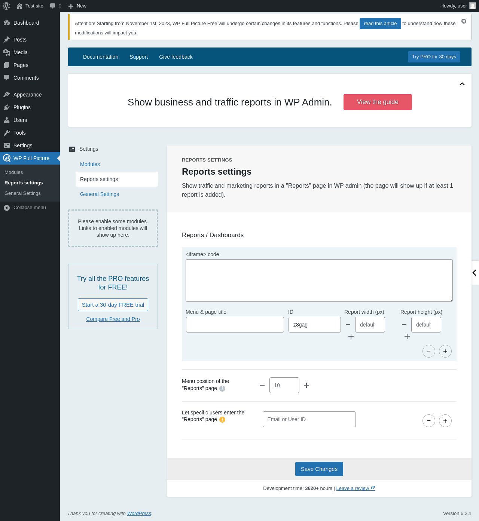Click the ID field containing z8gag
This screenshot has height=521, width=479.
[315, 325]
